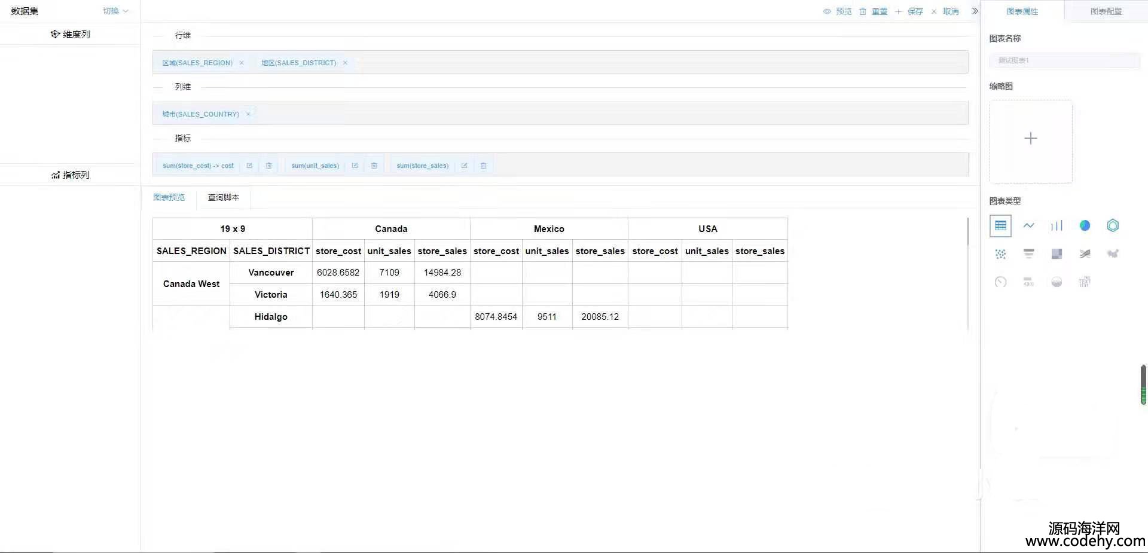1148x553 pixels.
Task: Click the table preview vertical scrollbar
Action: [x=967, y=231]
